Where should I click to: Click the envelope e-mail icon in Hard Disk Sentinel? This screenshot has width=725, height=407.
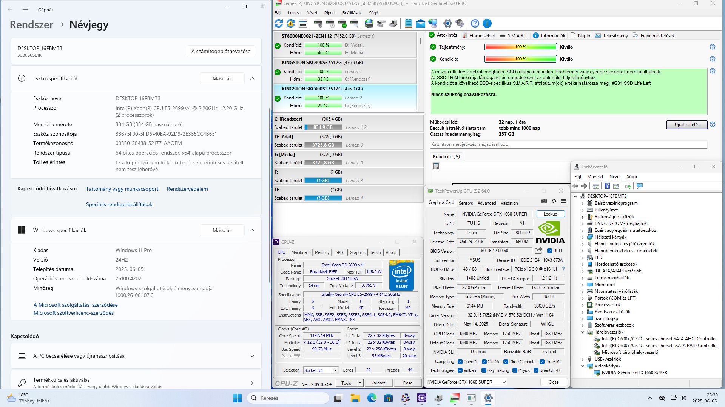pyautogui.click(x=420, y=23)
